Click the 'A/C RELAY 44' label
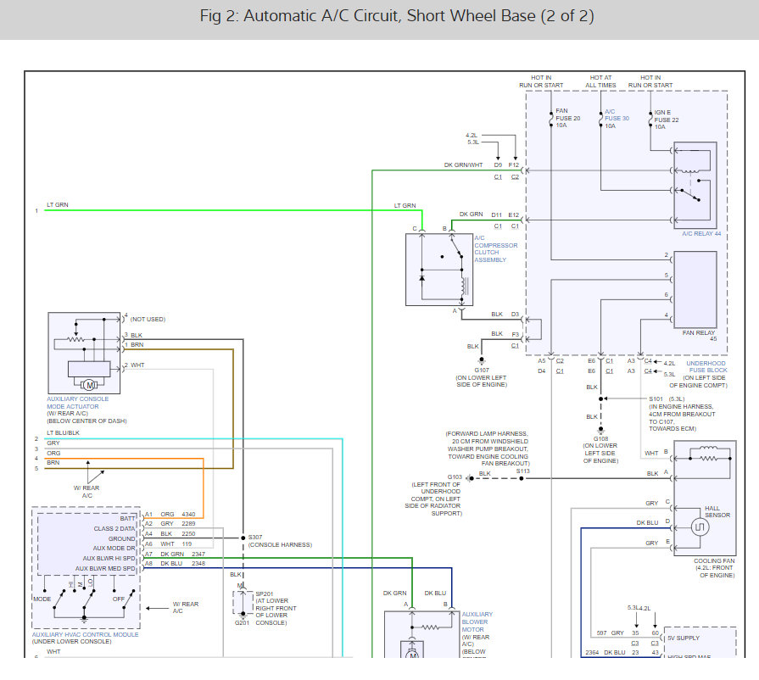759x680 pixels. (701, 234)
